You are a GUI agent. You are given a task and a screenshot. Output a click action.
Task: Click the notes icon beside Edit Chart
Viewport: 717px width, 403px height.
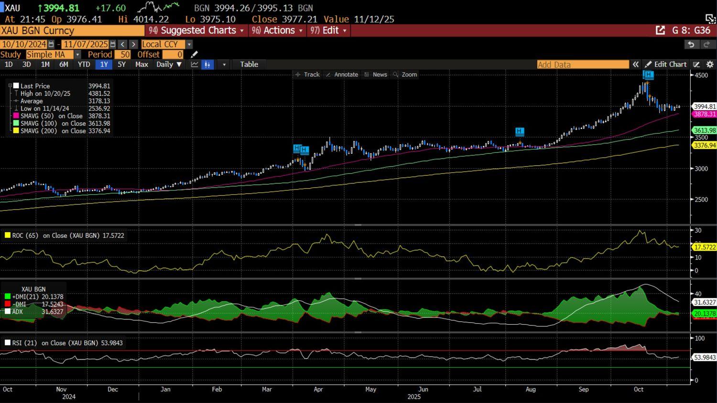[x=696, y=64]
